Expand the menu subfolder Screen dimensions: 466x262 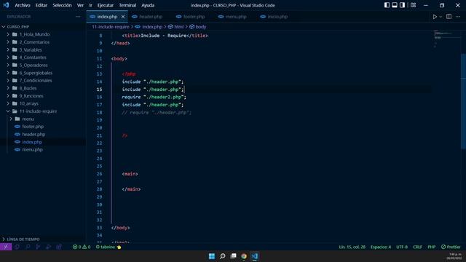coord(43,119)
